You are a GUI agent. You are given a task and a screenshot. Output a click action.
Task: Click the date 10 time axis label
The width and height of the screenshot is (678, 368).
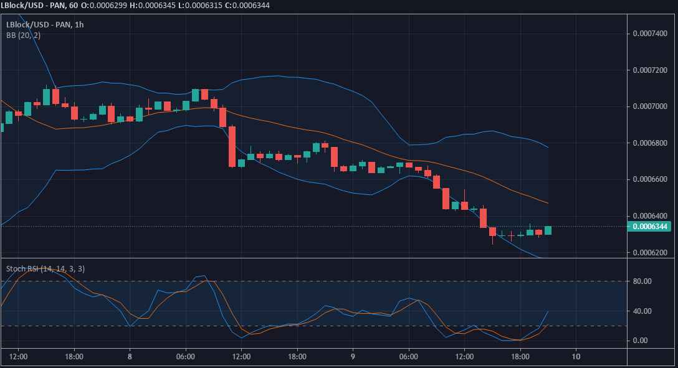coord(576,356)
